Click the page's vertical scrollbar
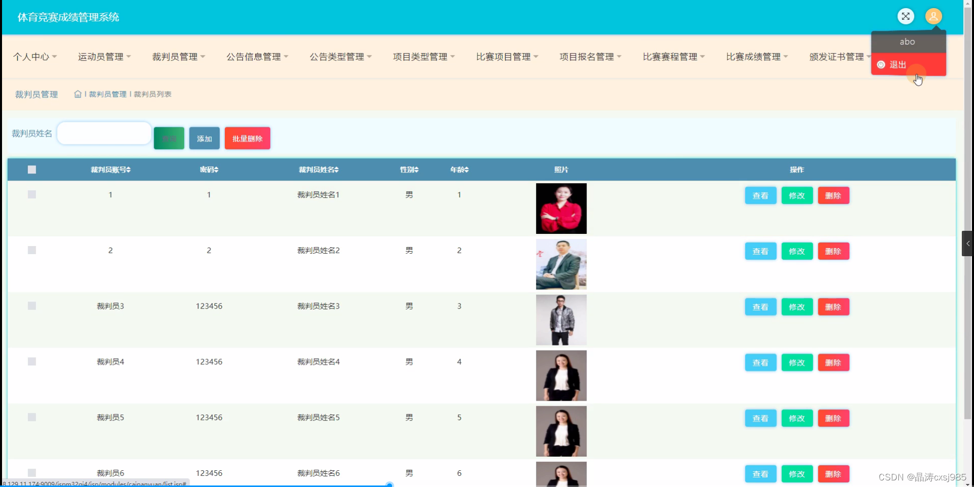This screenshot has width=974, height=487. (968, 213)
